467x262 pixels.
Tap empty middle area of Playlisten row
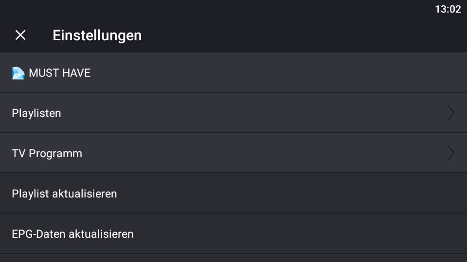pyautogui.click(x=253, y=113)
